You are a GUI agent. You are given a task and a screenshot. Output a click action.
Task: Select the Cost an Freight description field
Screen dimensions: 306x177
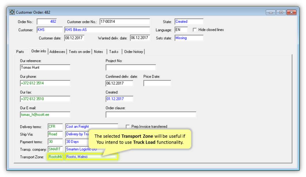coord(92,126)
